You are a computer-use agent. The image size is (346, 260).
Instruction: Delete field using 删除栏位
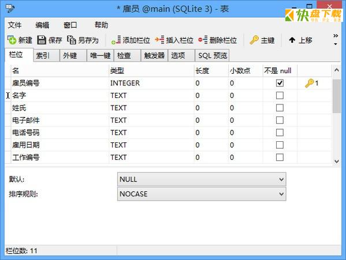pos(217,40)
